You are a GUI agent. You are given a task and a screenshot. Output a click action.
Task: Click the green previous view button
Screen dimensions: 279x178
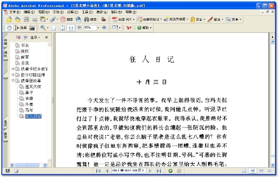171,171
